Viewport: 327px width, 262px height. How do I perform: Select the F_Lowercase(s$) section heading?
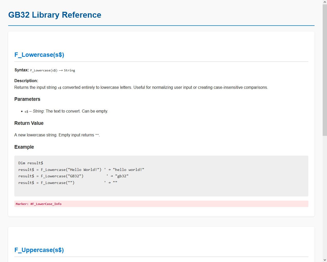pyautogui.click(x=39, y=55)
